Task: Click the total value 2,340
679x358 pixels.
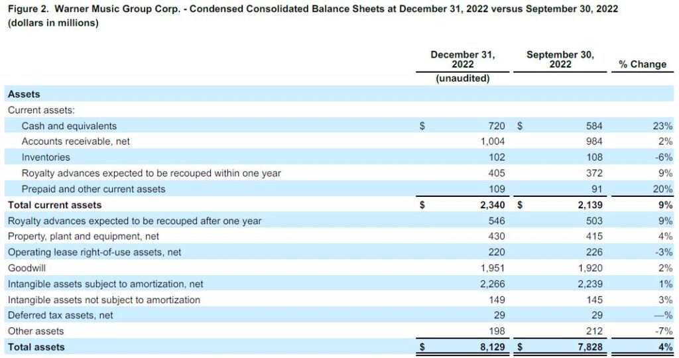Action: (493, 205)
